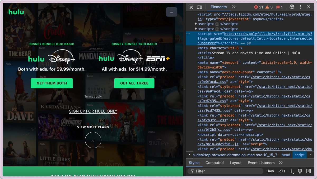Click the issues counter flag icon

click(279, 7)
